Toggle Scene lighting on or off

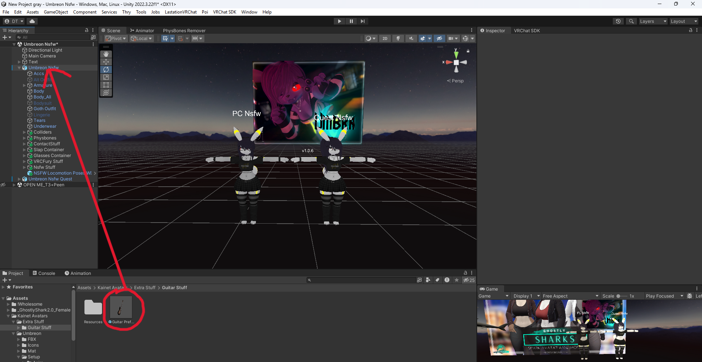(x=398, y=38)
